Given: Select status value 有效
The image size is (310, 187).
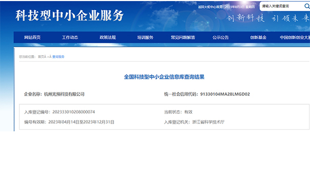Looking at the screenshot, I should point(188,112).
